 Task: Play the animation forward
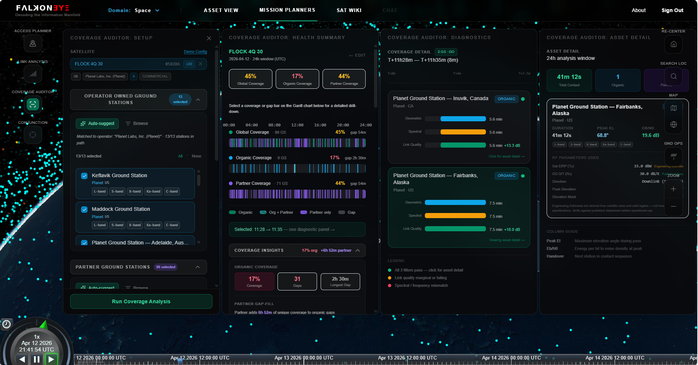point(51,359)
